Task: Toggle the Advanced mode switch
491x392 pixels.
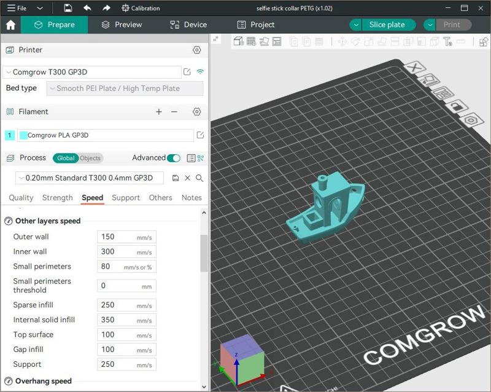Action: 174,158
